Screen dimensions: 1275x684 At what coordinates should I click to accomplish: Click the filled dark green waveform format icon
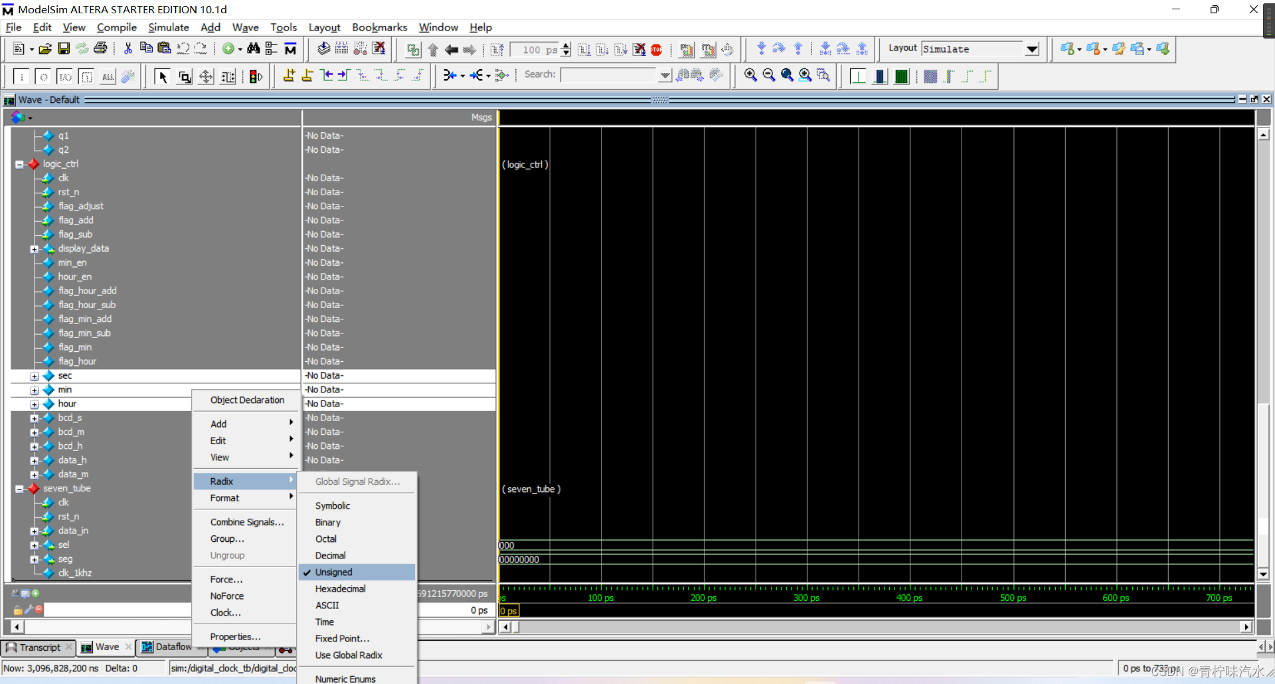tap(901, 76)
